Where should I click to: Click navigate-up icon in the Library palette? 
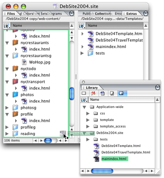(84, 100)
